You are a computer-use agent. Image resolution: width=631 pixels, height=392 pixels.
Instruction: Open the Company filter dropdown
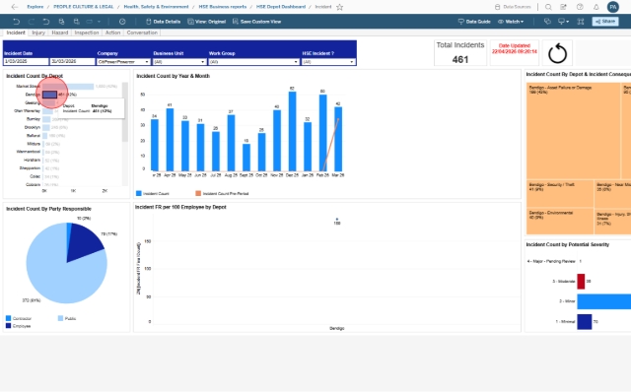[123, 62]
